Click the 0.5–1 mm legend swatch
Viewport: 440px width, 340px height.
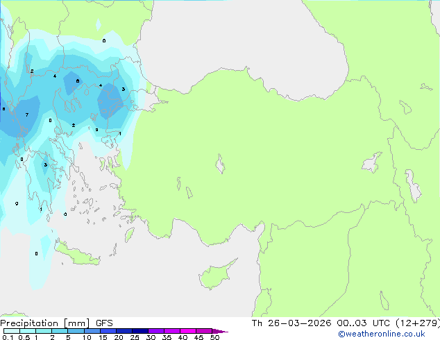pos(28,331)
